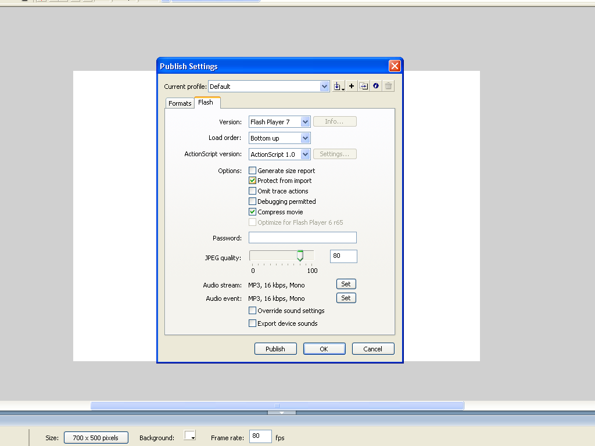The height and width of the screenshot is (446, 595).
Task: Select the Flash tab
Action: (x=207, y=102)
